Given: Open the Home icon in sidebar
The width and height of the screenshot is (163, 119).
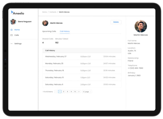Looking at the screenshot, I should [11, 30].
